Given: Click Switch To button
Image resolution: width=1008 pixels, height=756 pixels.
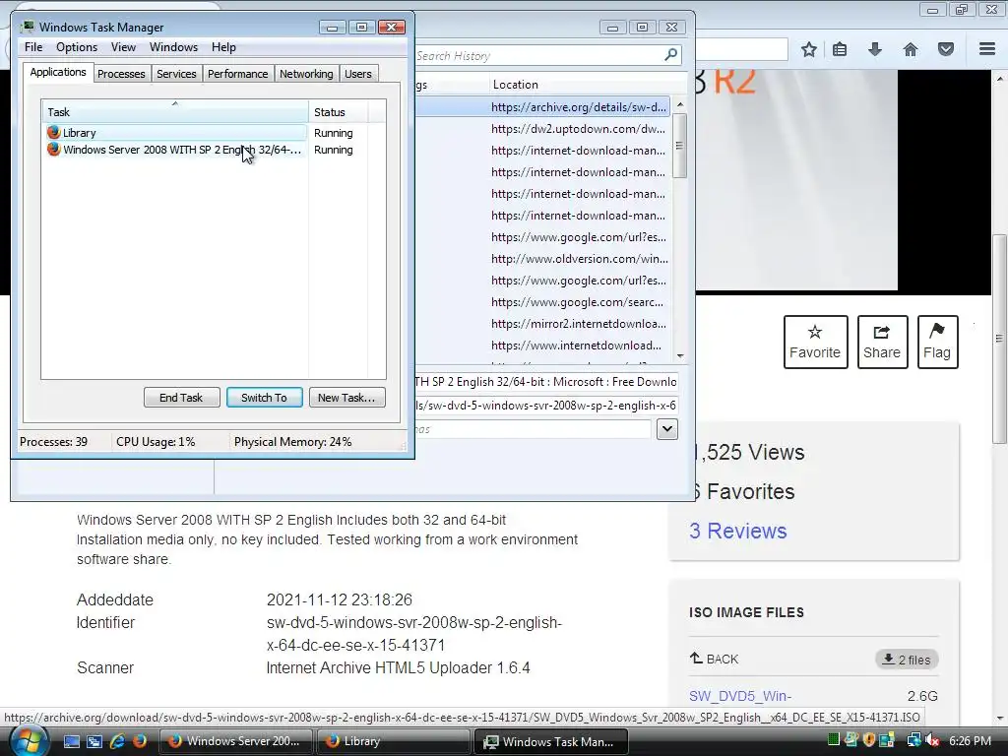Looking at the screenshot, I should [x=264, y=398].
